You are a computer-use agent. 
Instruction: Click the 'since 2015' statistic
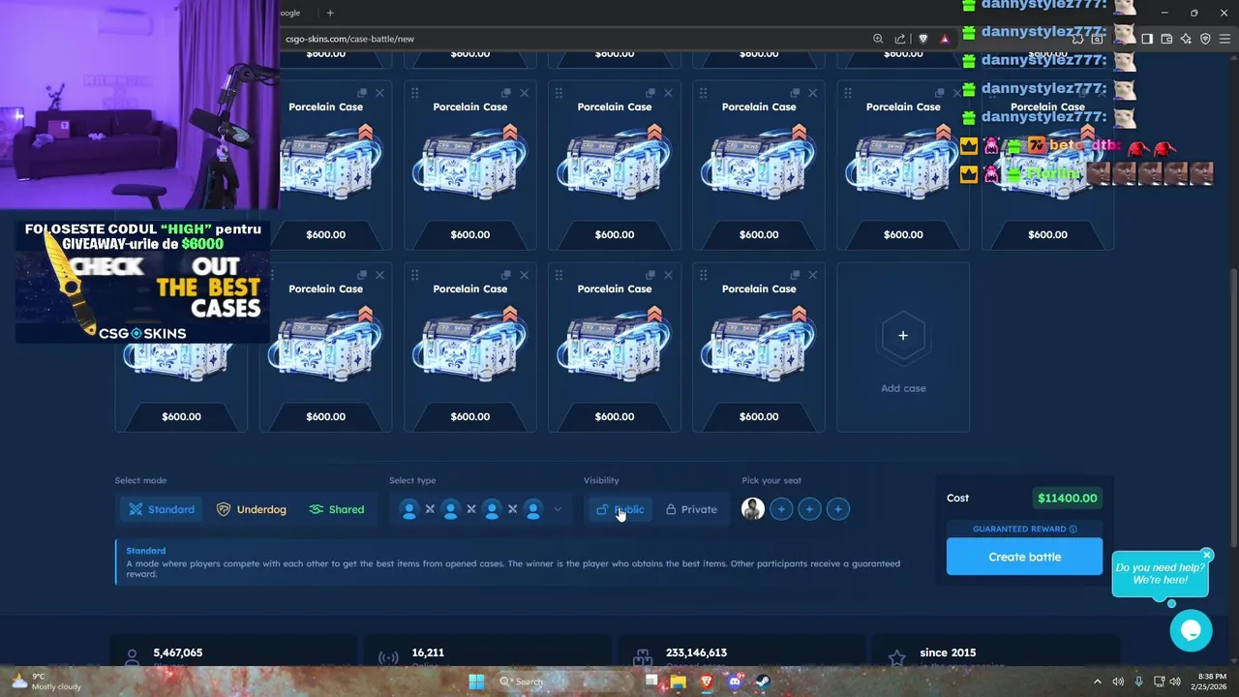[x=948, y=652]
